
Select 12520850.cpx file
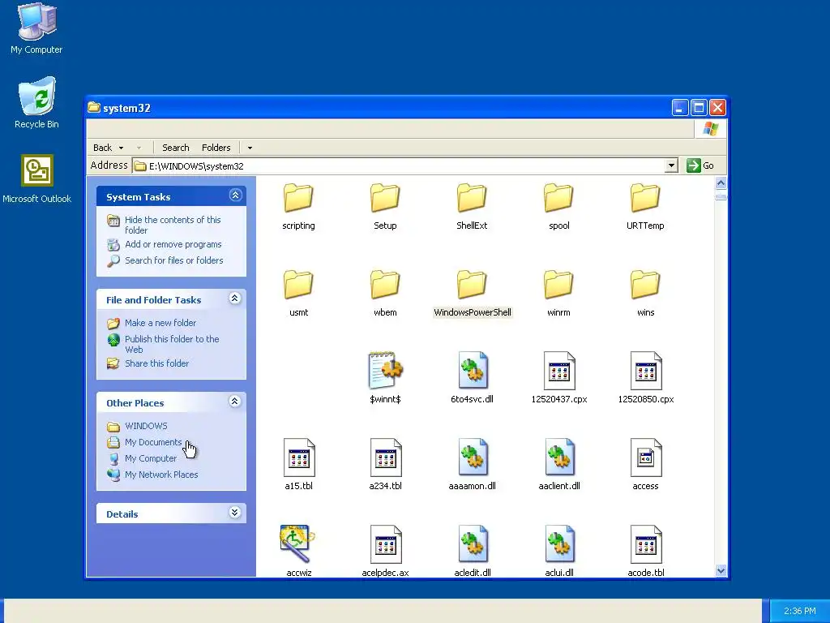[x=646, y=378]
